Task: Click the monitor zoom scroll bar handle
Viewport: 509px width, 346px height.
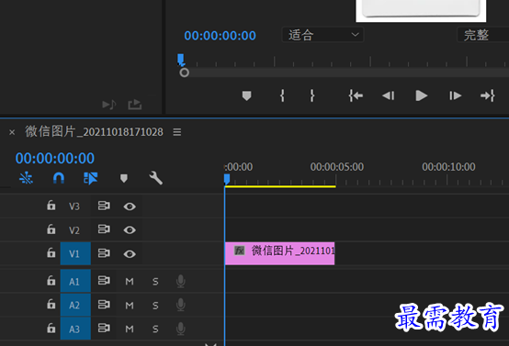Action: [x=184, y=73]
